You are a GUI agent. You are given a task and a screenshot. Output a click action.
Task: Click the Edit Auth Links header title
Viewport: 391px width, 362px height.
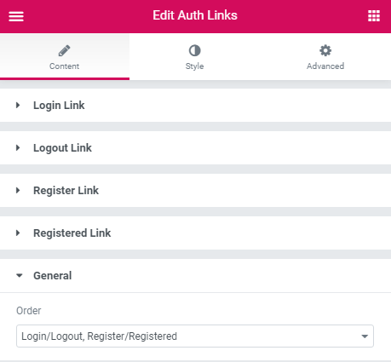(195, 15)
